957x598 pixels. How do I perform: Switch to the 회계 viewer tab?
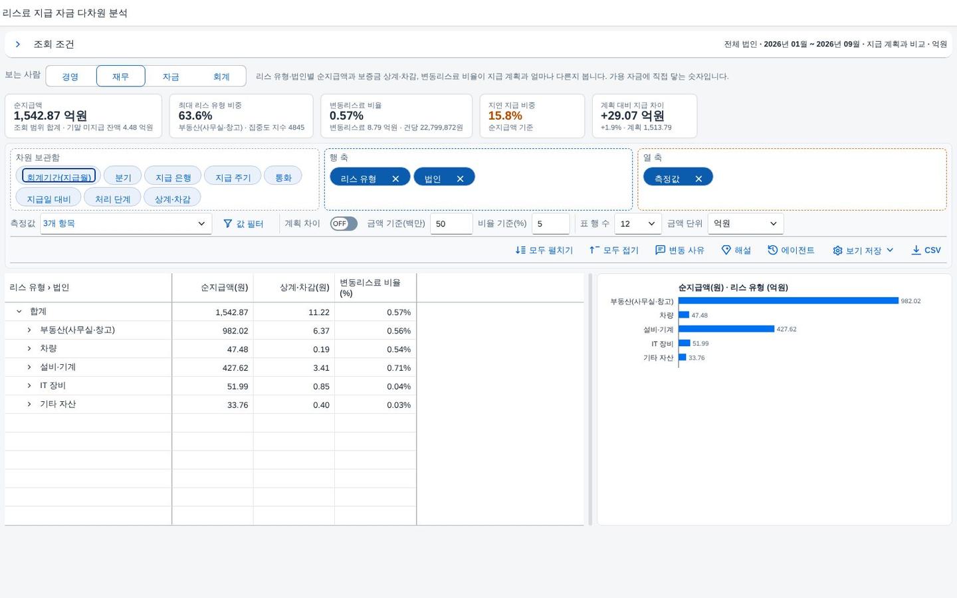tap(221, 76)
